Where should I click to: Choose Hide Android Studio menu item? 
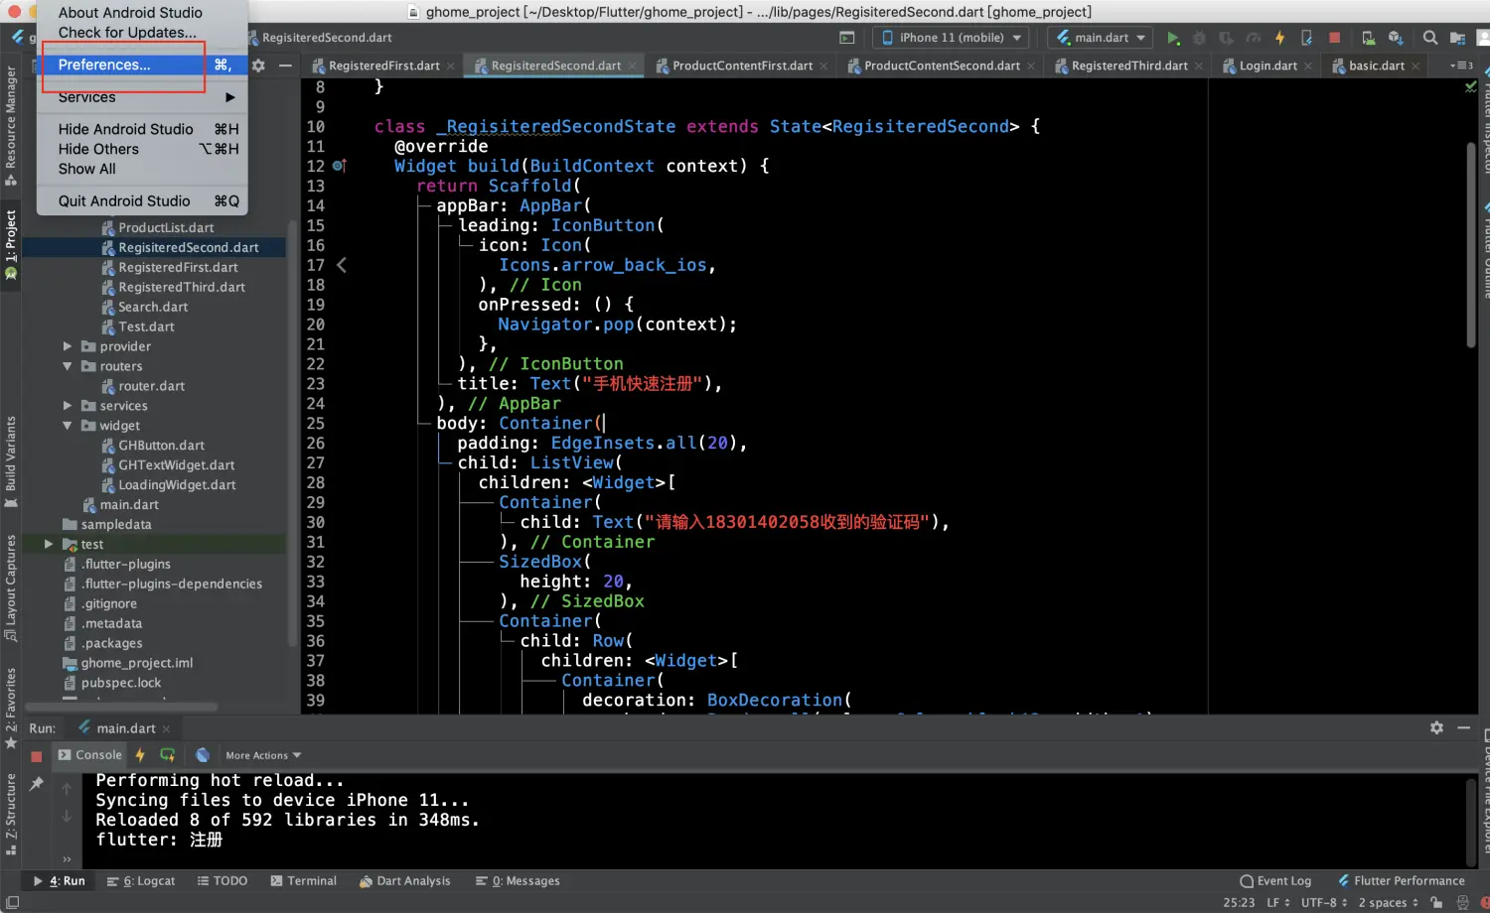[142, 129]
